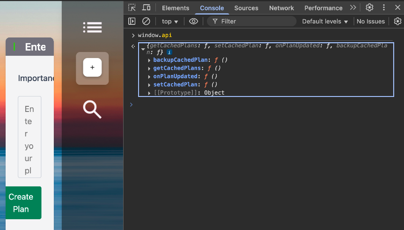This screenshot has width=404, height=230.
Task: Show more DevTools tabs chevron
Action: coord(353,7)
